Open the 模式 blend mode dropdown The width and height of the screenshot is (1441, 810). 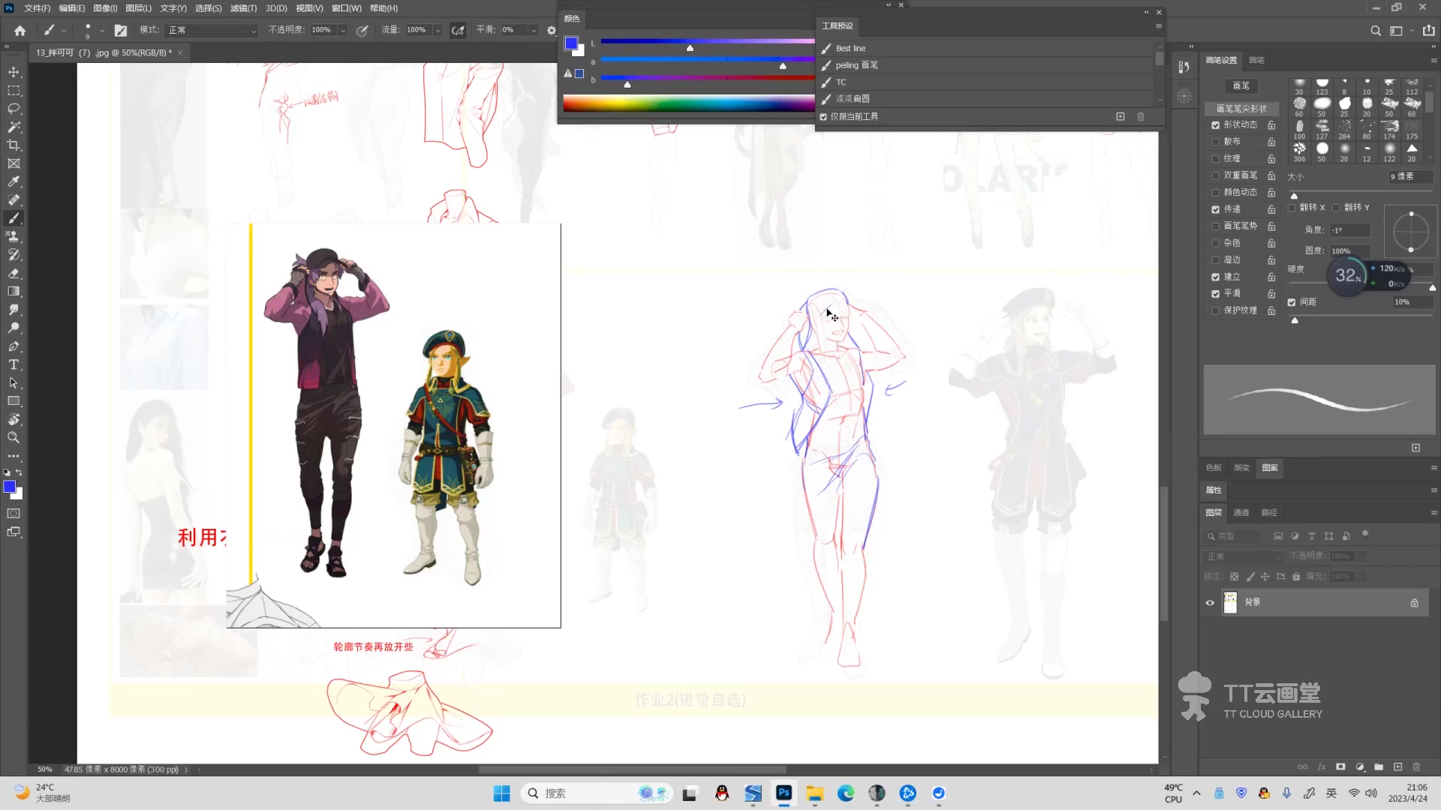212,30
